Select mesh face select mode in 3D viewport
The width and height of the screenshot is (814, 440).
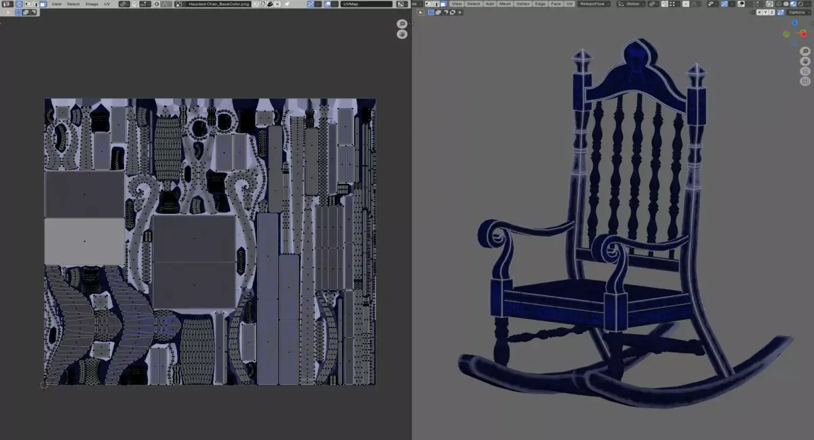click(x=443, y=4)
